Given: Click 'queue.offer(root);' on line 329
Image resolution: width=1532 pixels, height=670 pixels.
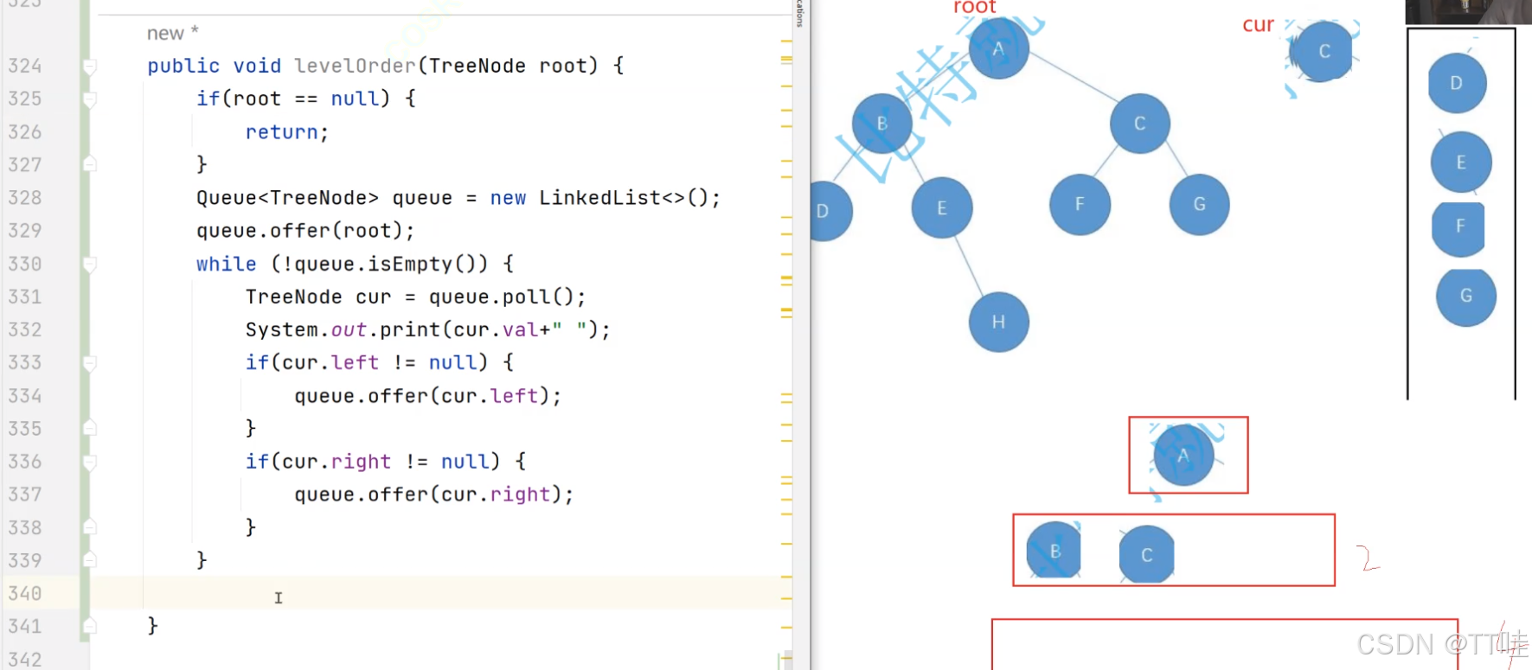Looking at the screenshot, I should pyautogui.click(x=305, y=231).
